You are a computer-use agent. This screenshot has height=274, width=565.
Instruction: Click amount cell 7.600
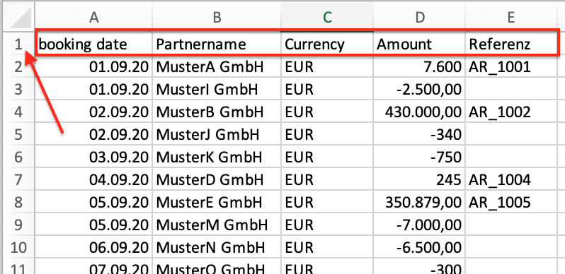pyautogui.click(x=419, y=67)
